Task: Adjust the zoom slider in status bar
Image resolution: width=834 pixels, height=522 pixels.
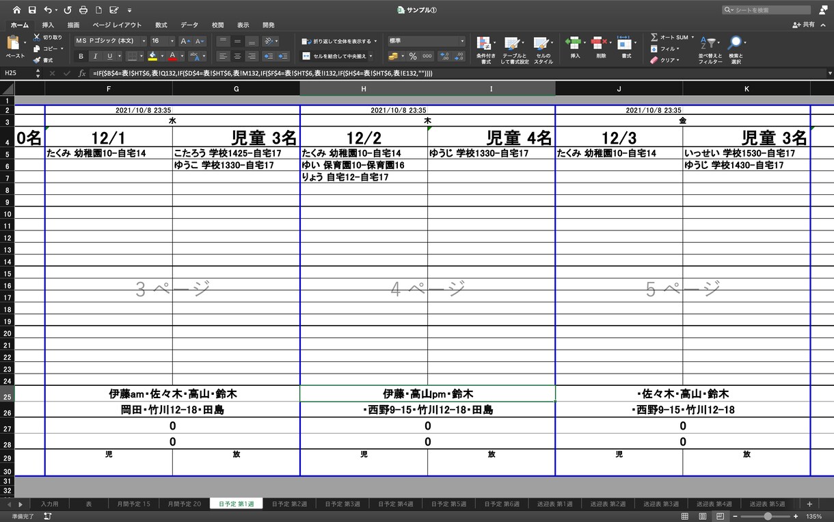Action: point(768,516)
